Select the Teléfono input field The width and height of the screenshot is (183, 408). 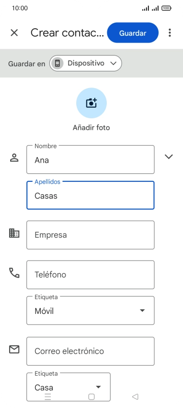[x=91, y=275]
